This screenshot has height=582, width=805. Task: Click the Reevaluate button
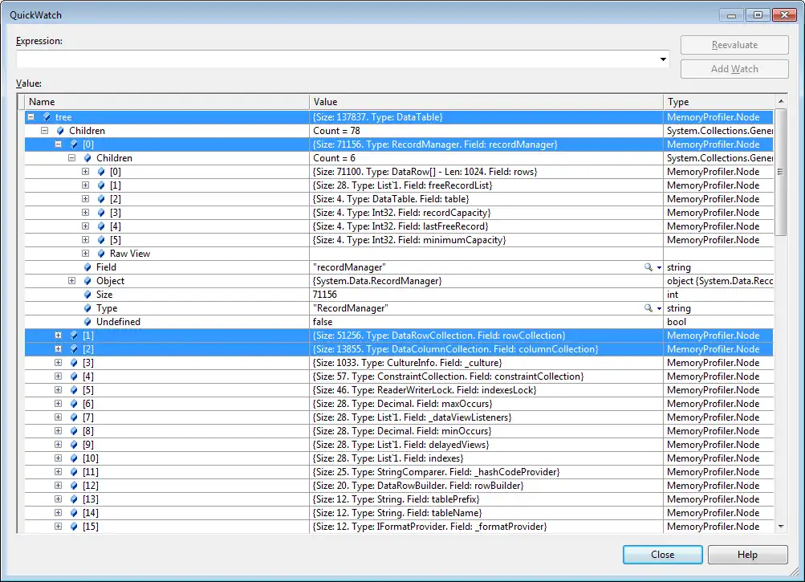[734, 45]
